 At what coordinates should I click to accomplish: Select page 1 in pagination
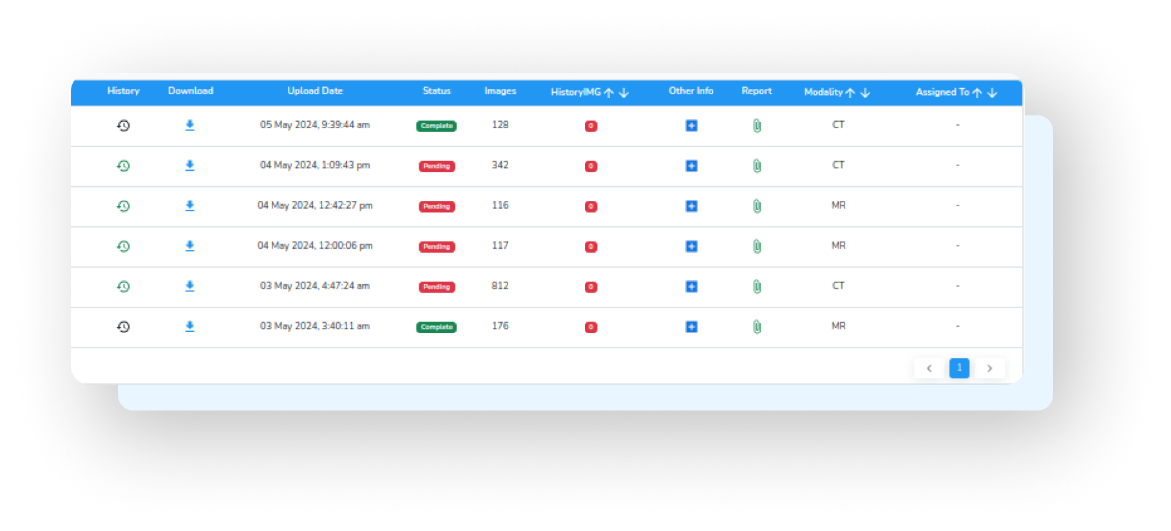point(959,368)
